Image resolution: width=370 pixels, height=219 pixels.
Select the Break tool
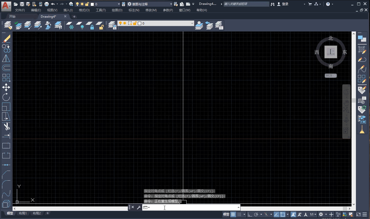coord(6,155)
